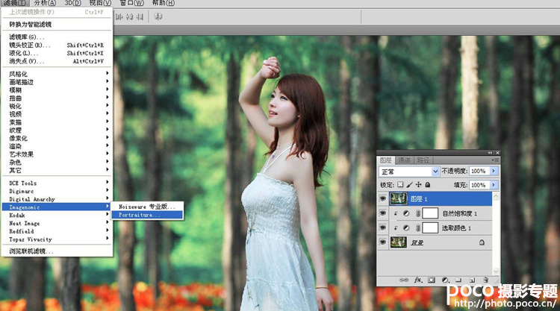
Task: Click the 不透明度 opacity value field
Action: [479, 172]
